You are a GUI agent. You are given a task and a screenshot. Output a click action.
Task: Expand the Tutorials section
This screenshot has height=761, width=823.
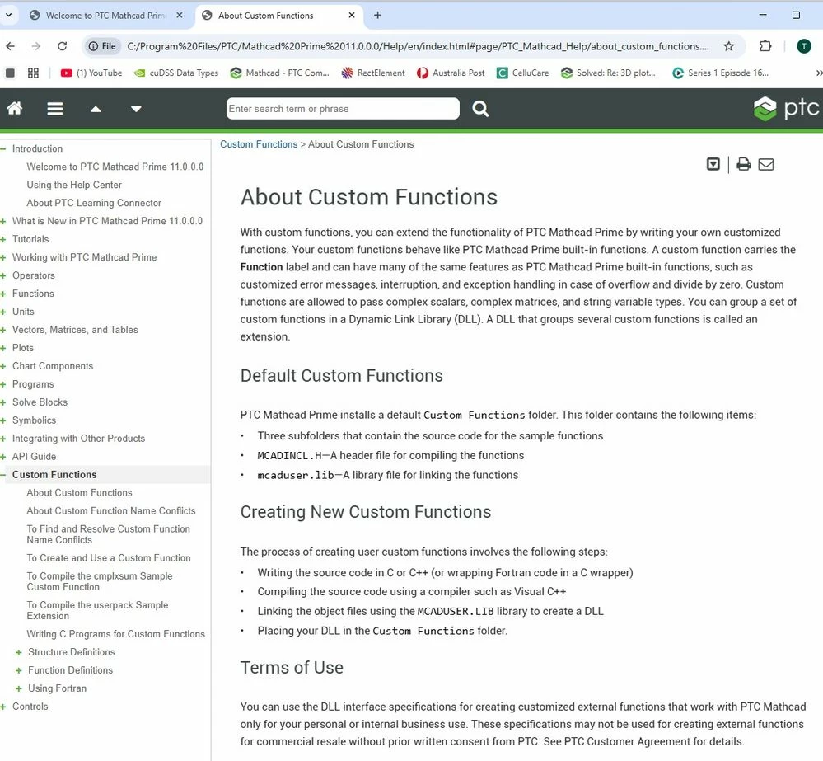[x=3, y=239]
